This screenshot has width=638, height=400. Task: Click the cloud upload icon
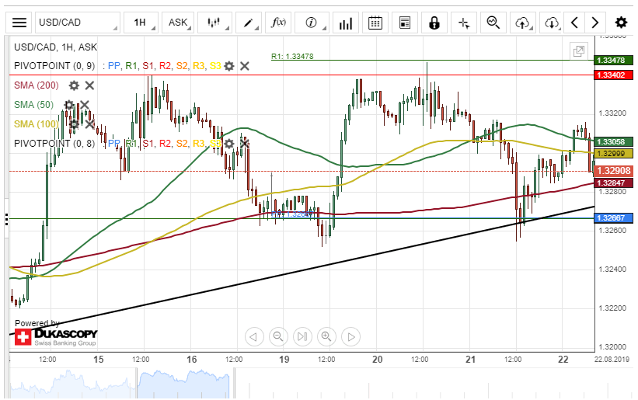pos(522,23)
